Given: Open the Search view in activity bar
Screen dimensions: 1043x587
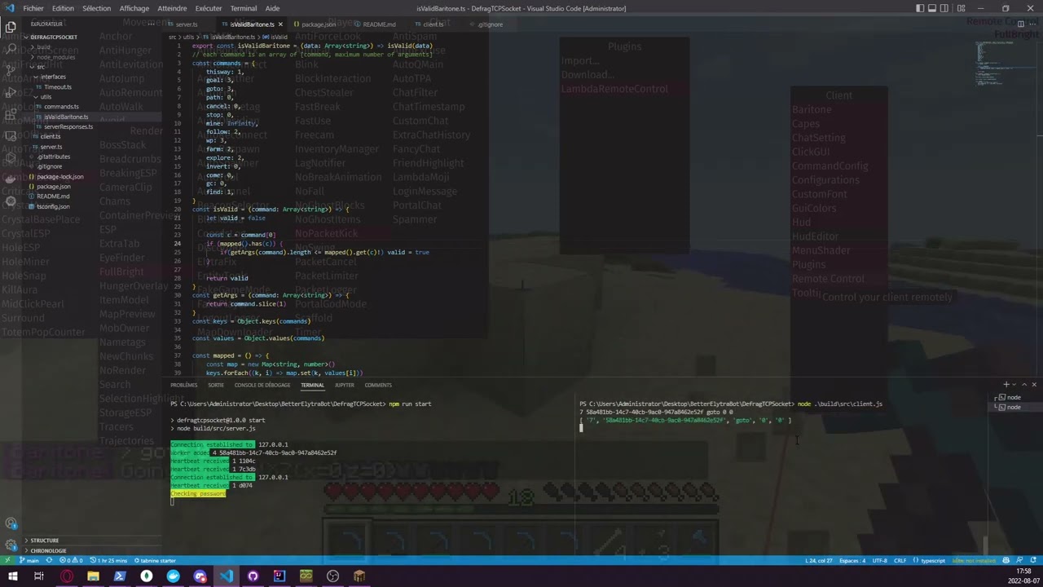Looking at the screenshot, I should (11, 49).
